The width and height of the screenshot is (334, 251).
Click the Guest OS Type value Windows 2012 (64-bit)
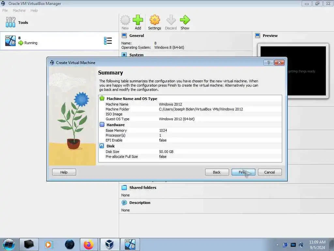pyautogui.click(x=176, y=119)
